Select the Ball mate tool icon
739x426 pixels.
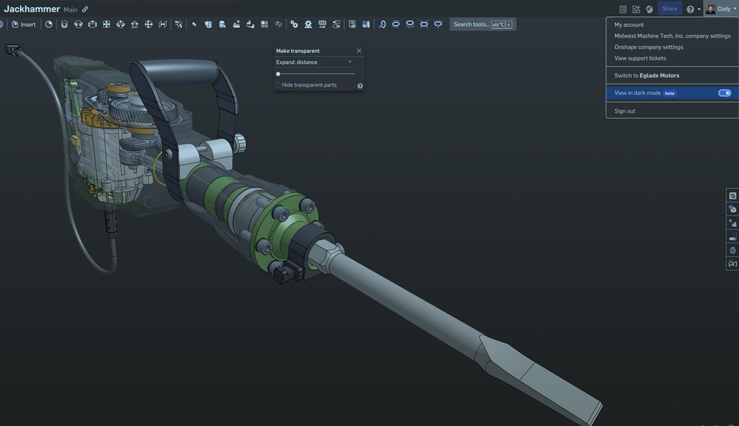tap(149, 24)
